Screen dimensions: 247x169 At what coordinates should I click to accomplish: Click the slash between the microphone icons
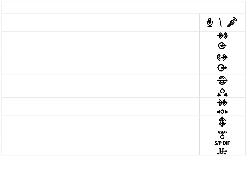point(220,22)
